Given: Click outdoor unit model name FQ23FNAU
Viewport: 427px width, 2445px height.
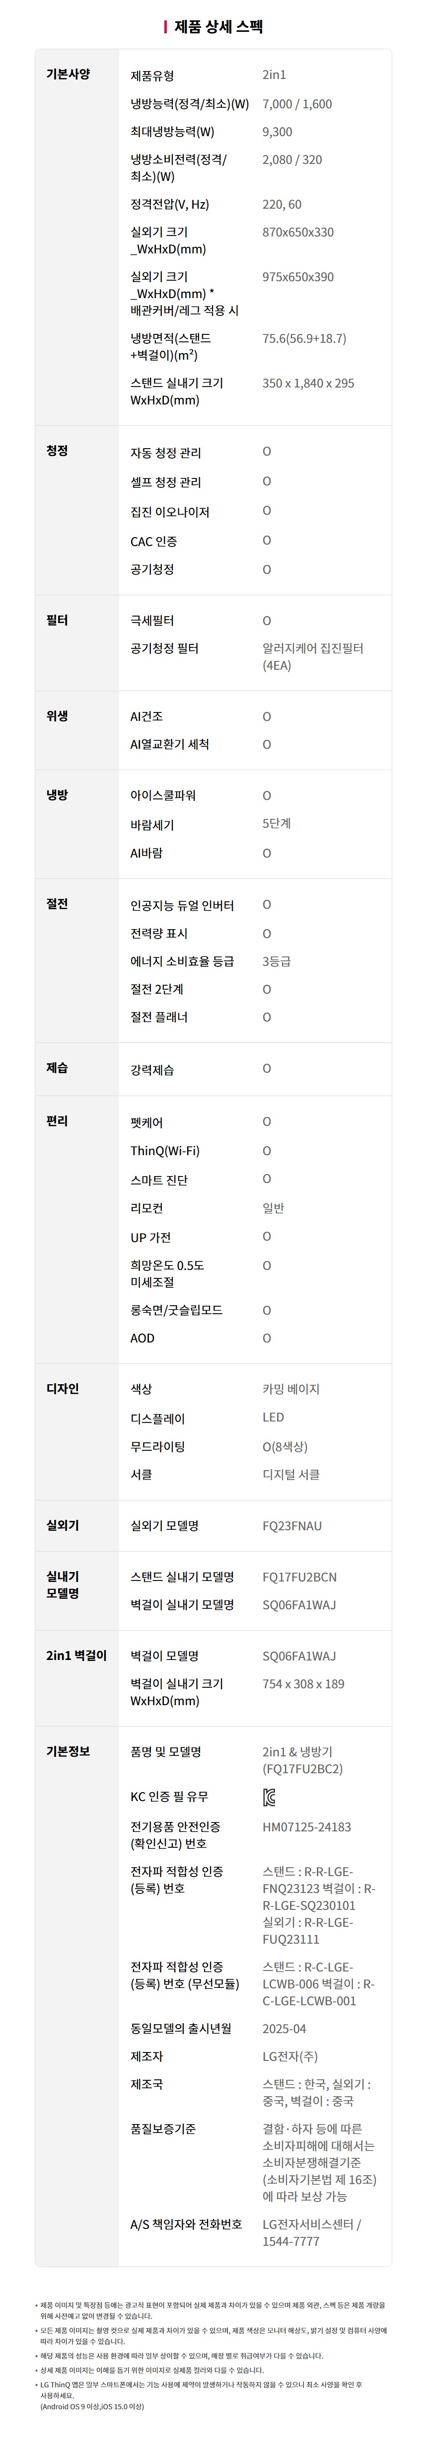Looking at the screenshot, I should pos(292,1526).
